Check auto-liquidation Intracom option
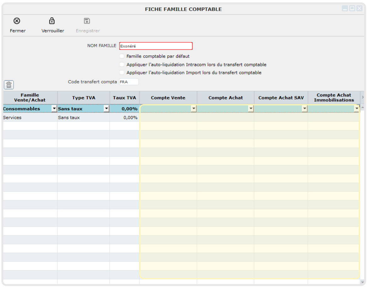This screenshot has width=367, height=287. 122,65
